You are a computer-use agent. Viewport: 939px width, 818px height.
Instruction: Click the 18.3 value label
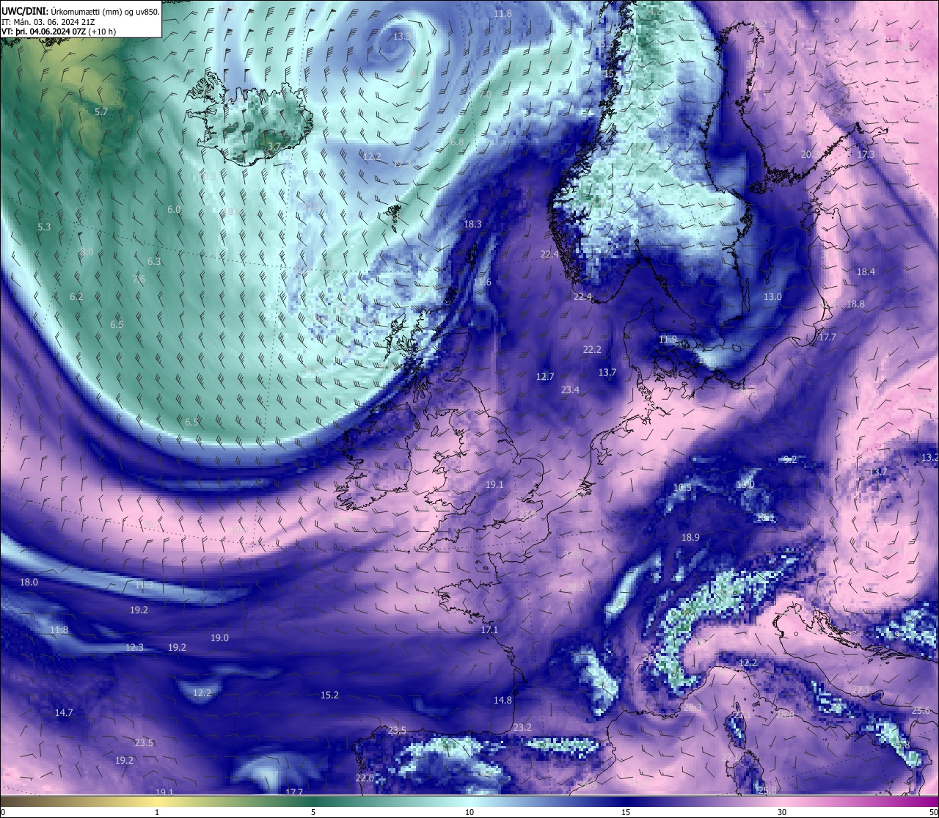tap(472, 224)
